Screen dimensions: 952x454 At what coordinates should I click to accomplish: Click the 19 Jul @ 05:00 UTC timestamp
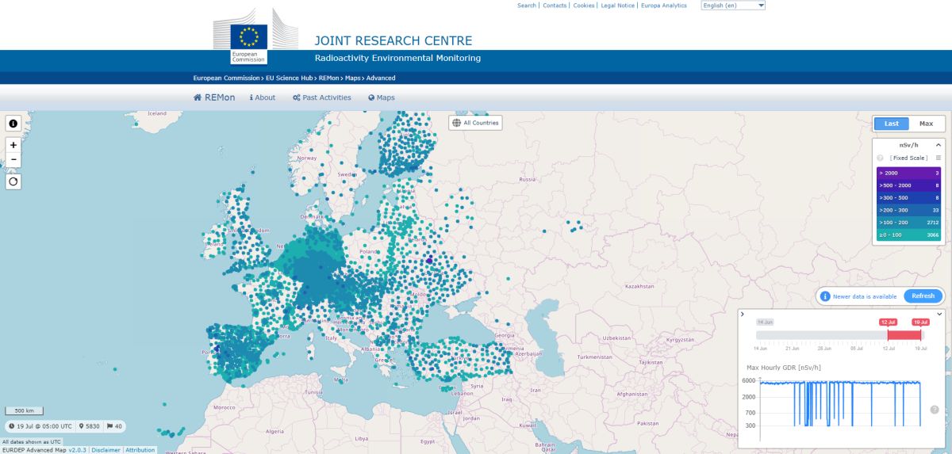(45, 426)
